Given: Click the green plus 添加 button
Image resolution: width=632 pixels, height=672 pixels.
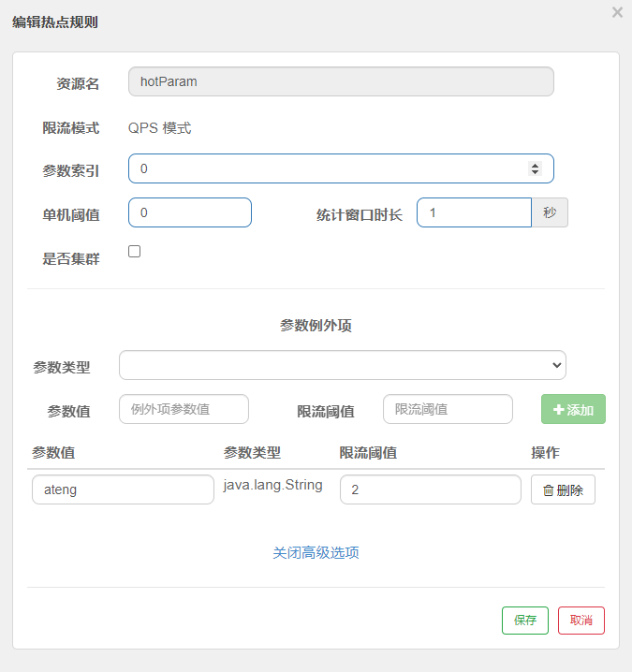Looking at the screenshot, I should pyautogui.click(x=573, y=409).
